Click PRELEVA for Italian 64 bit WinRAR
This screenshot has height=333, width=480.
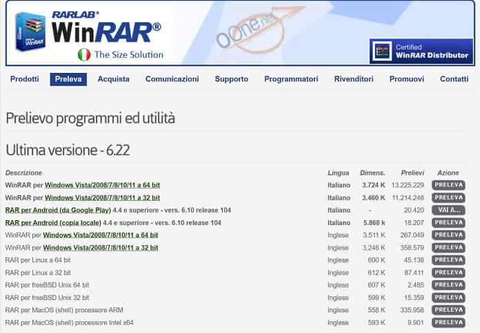tap(448, 185)
